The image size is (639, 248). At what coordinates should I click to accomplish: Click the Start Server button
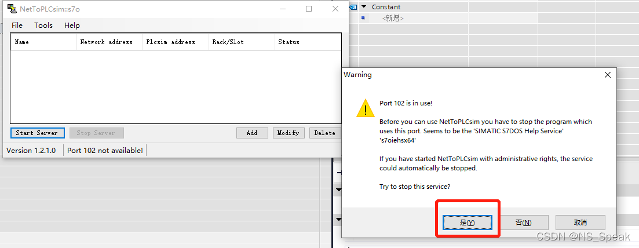coord(37,133)
